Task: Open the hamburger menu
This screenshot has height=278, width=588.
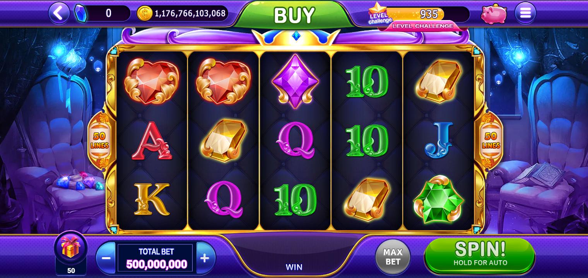Action: (525, 13)
